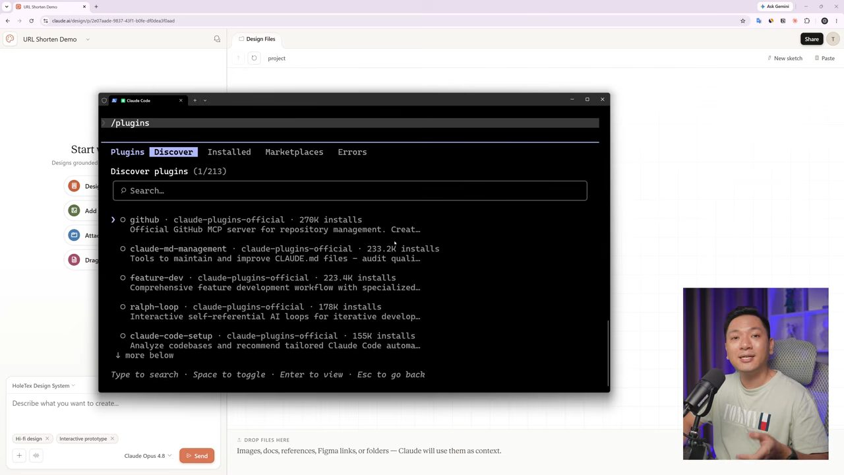Screen dimensions: 844x475
Task: Open the Design Files tab
Action: [257, 39]
